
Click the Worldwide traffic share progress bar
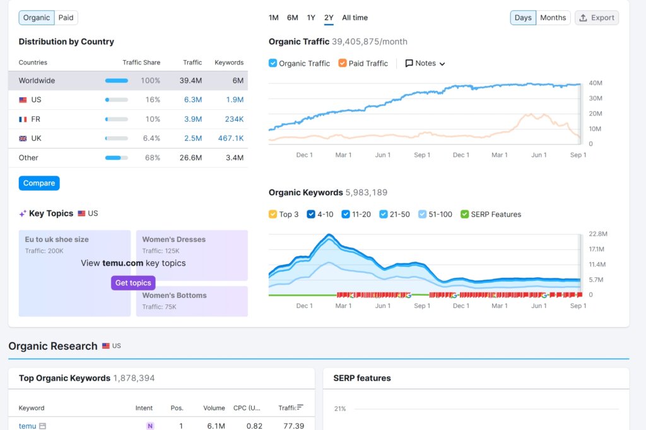pyautogui.click(x=117, y=81)
